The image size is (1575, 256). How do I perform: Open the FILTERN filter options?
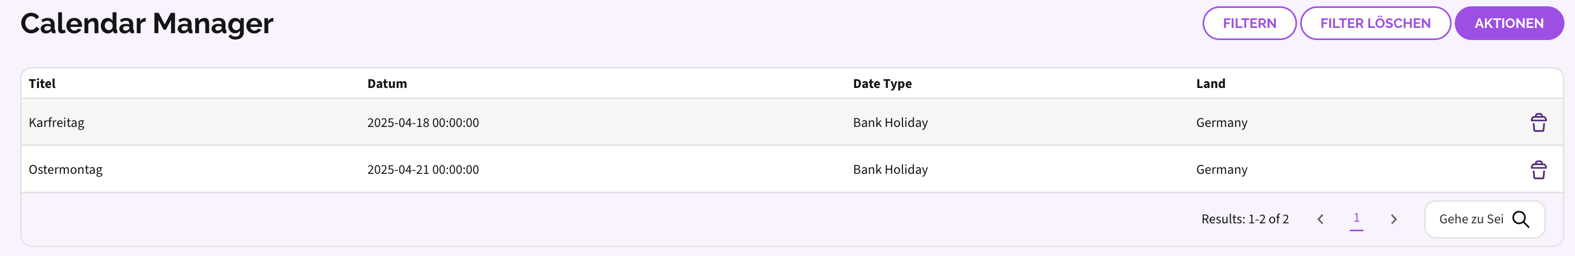click(1249, 23)
